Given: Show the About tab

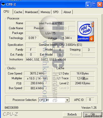Looking at the screenshot, I should pos(67,12).
